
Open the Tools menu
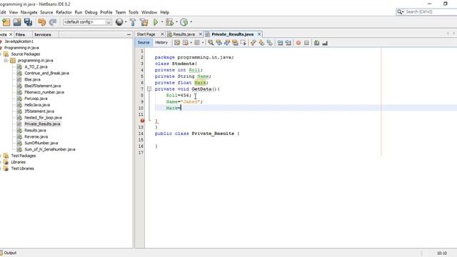(x=134, y=12)
